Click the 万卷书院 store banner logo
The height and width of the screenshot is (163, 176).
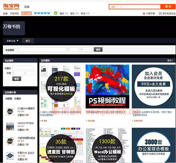coord(14,28)
